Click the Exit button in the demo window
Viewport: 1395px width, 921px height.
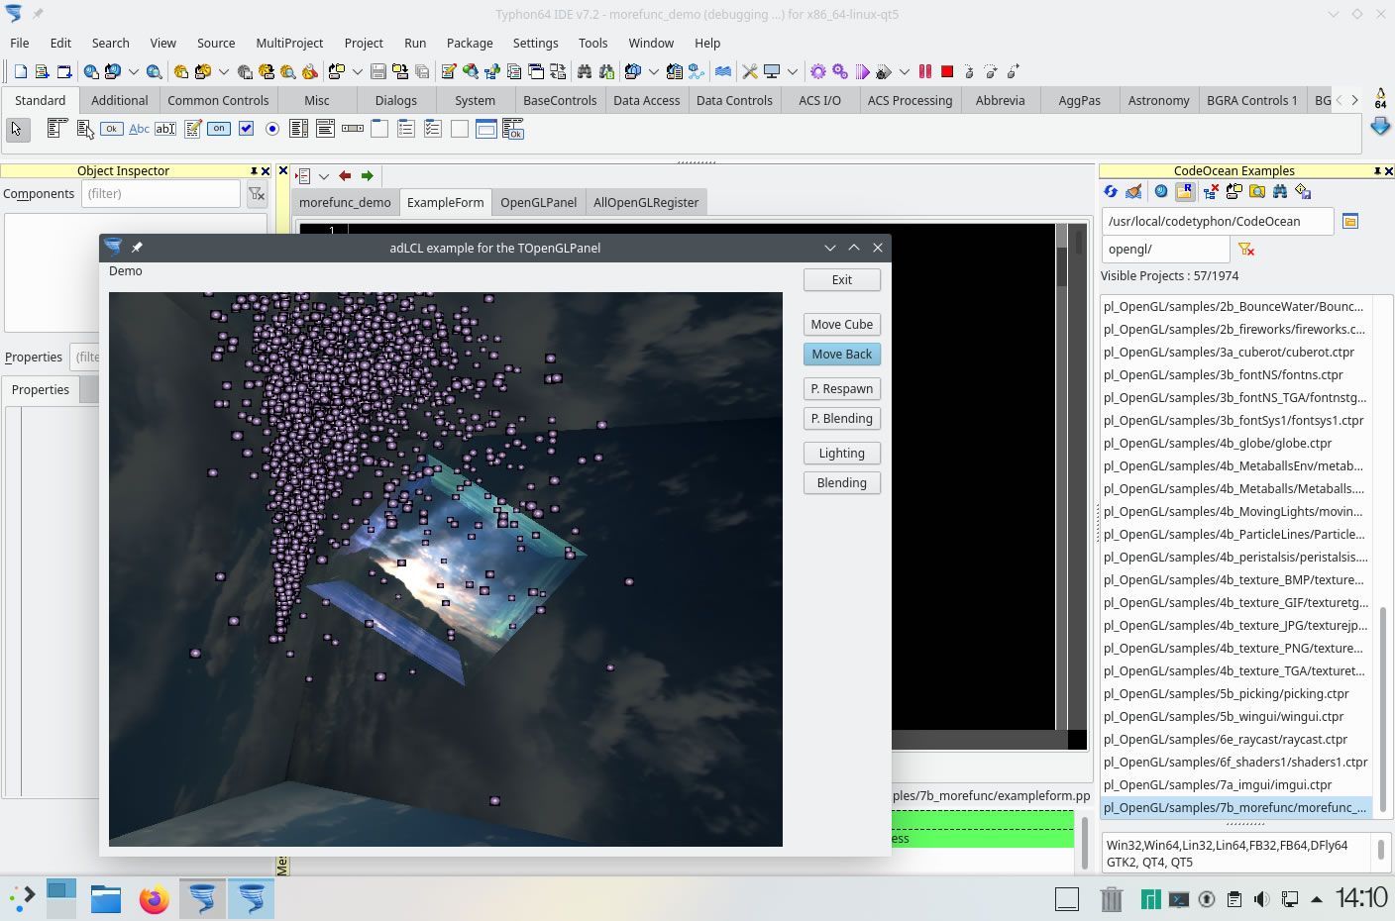click(842, 280)
